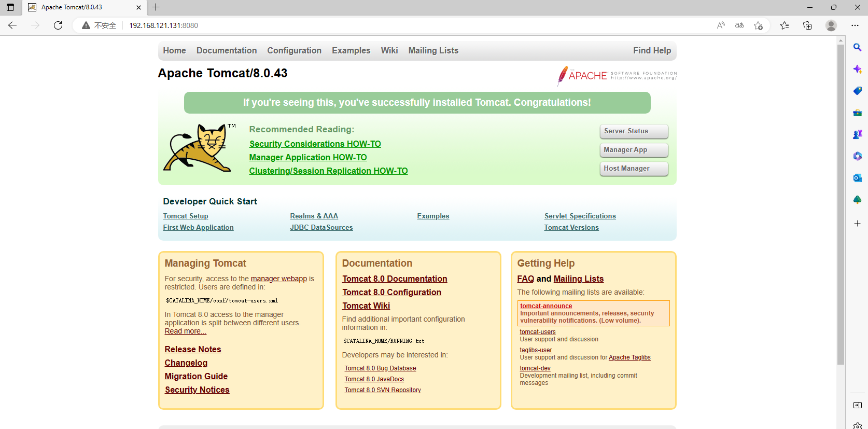
Task: Open the Tomcat Setup link
Action: [x=186, y=216]
